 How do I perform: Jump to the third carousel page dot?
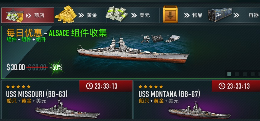click(x=245, y=74)
